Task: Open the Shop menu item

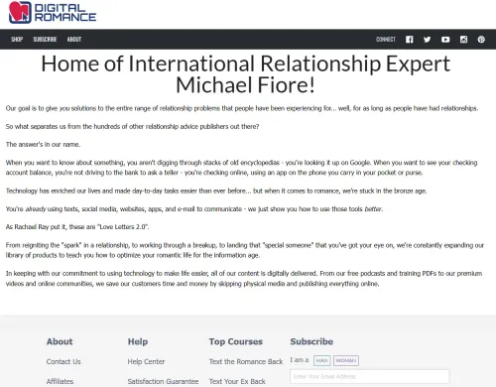Action: click(x=17, y=40)
